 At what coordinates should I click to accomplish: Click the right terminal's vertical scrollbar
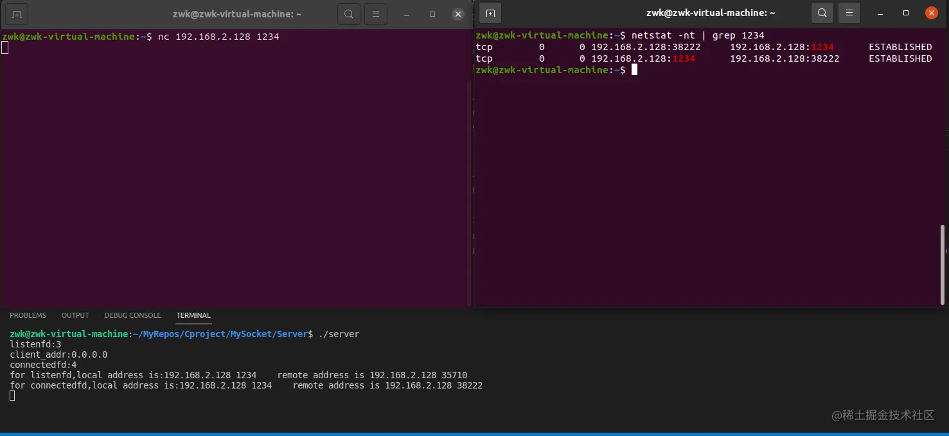pos(943,265)
